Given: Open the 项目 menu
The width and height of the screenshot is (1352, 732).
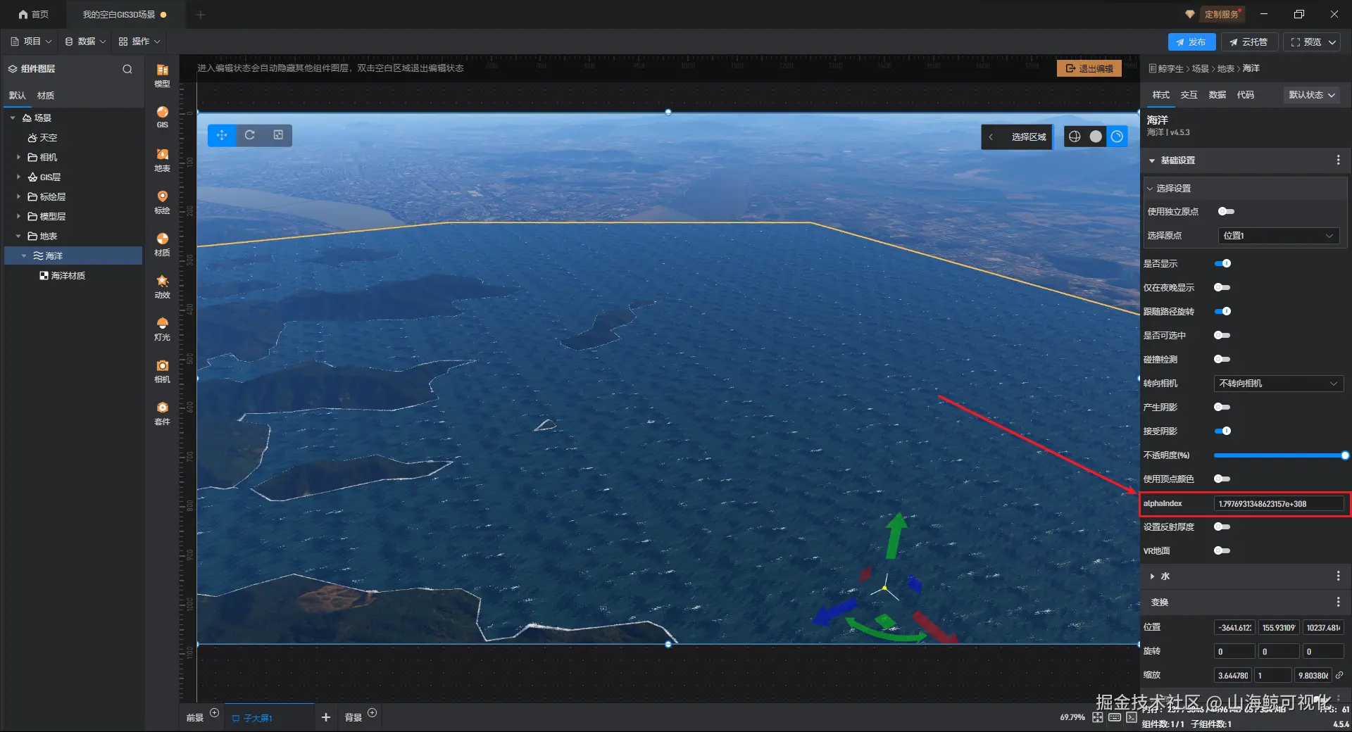Looking at the screenshot, I should click(x=31, y=42).
